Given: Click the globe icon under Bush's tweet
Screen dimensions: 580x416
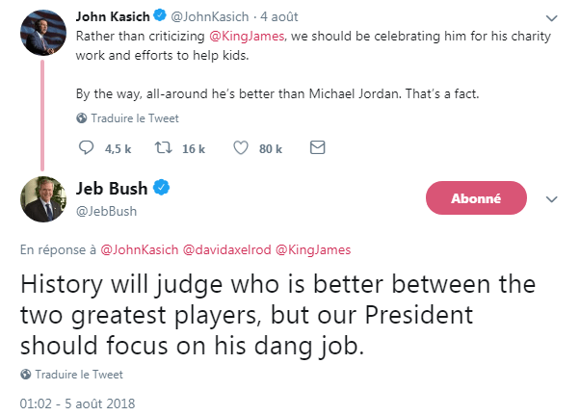Looking at the screenshot, I should click(x=25, y=375).
